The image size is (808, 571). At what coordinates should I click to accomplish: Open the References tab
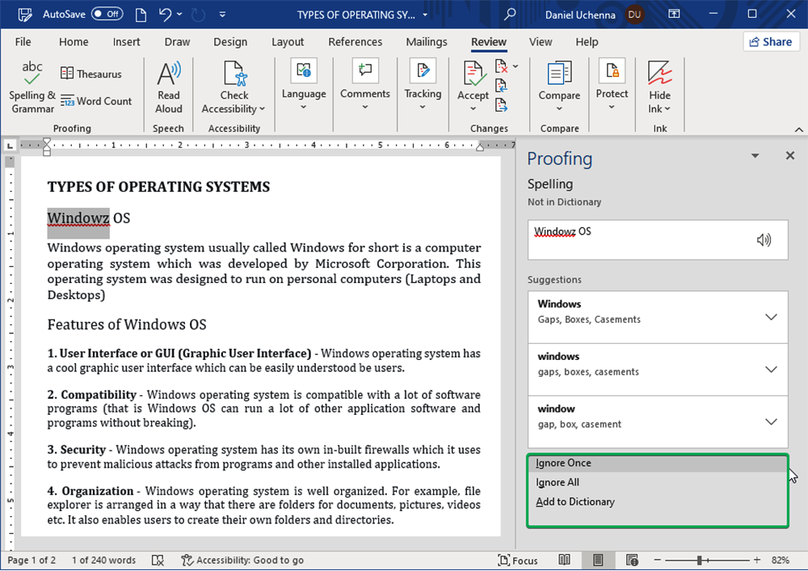[355, 42]
